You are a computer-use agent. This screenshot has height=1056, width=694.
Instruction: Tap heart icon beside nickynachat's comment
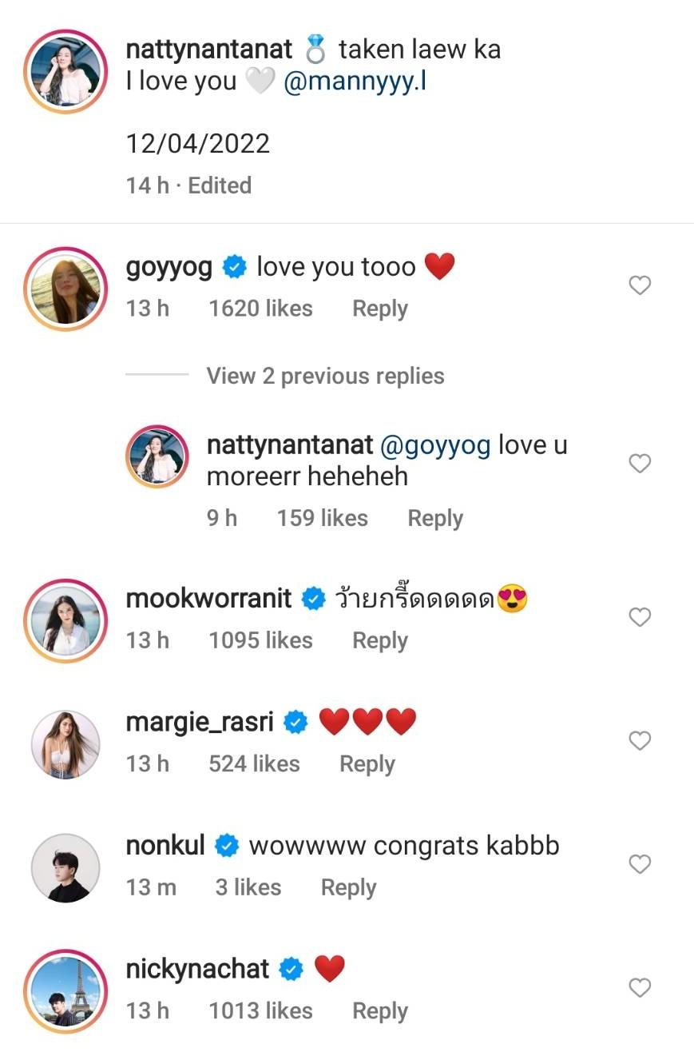[640, 988]
